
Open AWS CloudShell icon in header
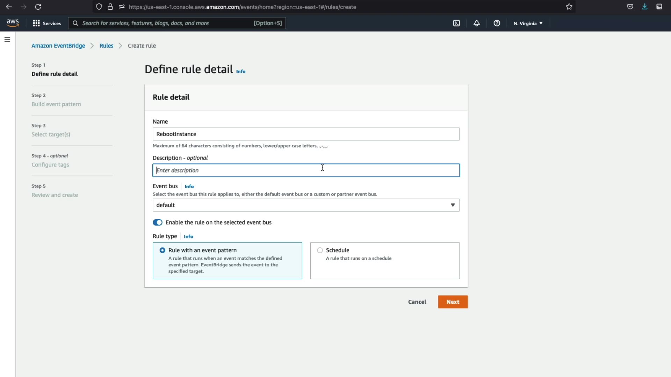456,23
